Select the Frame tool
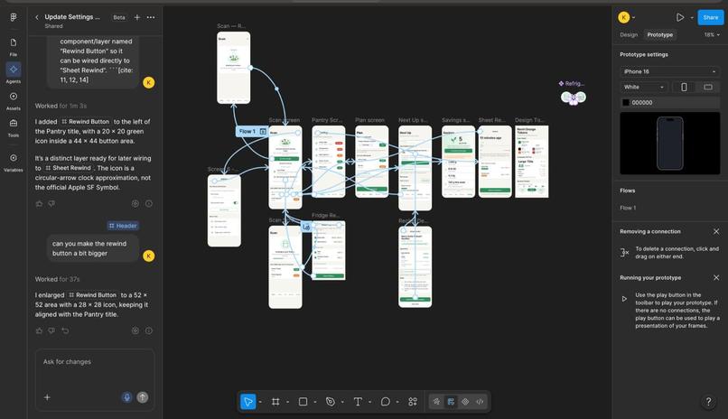The height and width of the screenshot is (419, 728). click(x=275, y=401)
